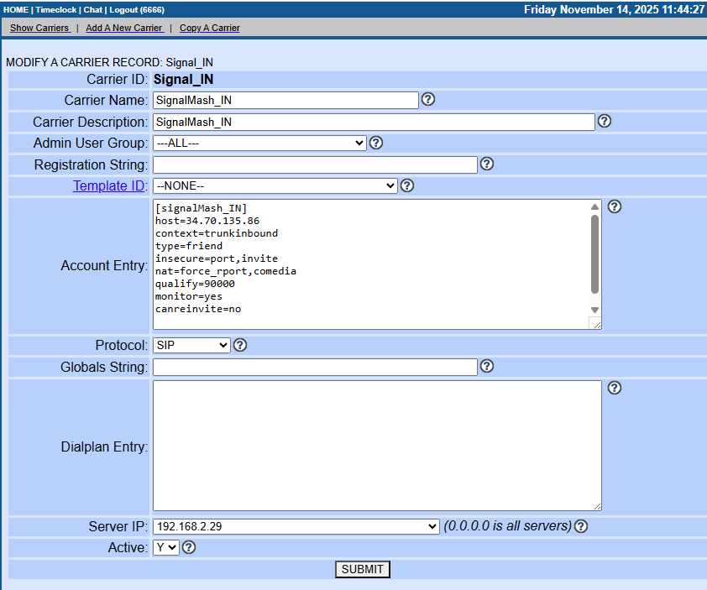This screenshot has height=590, width=707.
Task: Open the Template ID selection dropdown
Action: [275, 185]
